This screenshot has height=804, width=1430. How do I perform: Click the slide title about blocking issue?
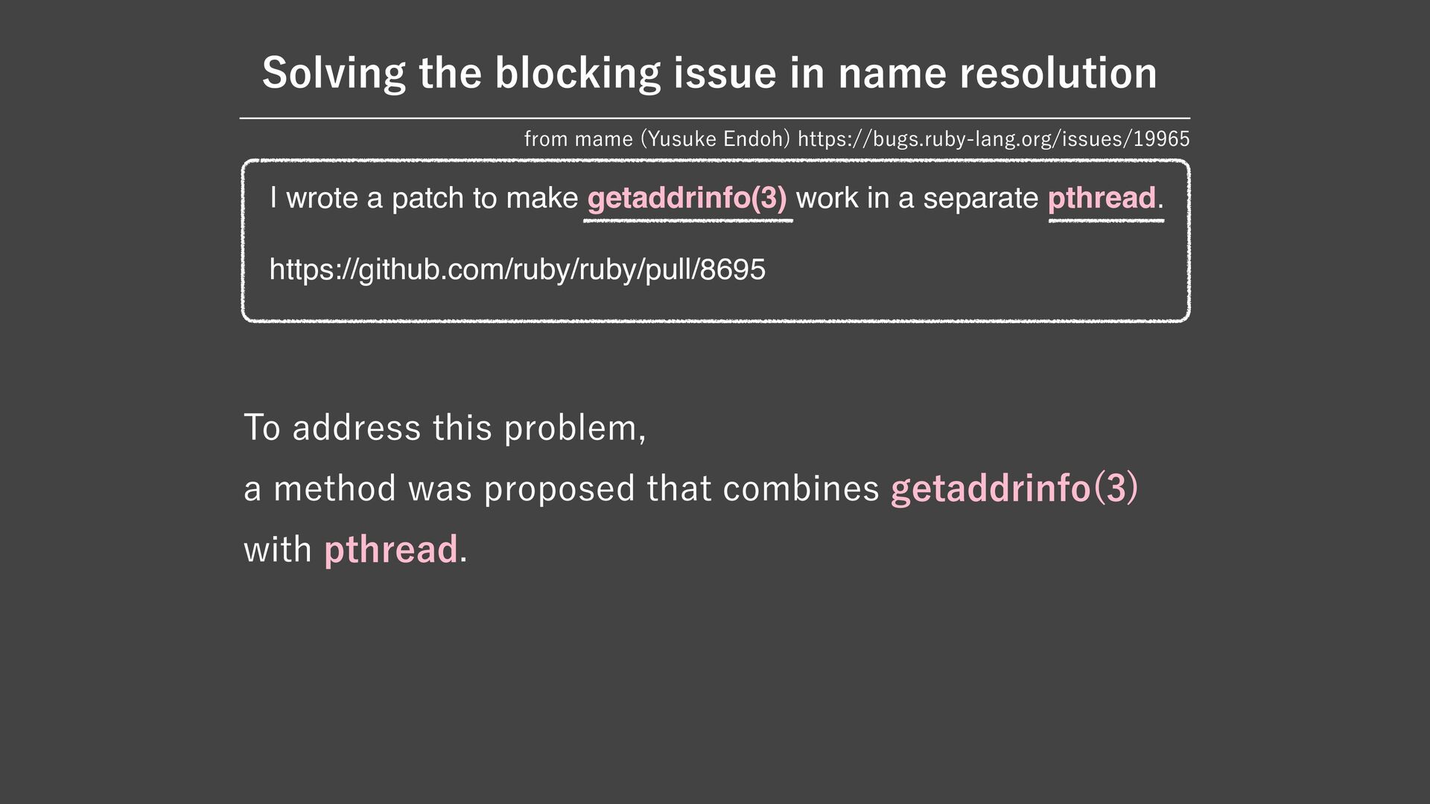click(709, 73)
